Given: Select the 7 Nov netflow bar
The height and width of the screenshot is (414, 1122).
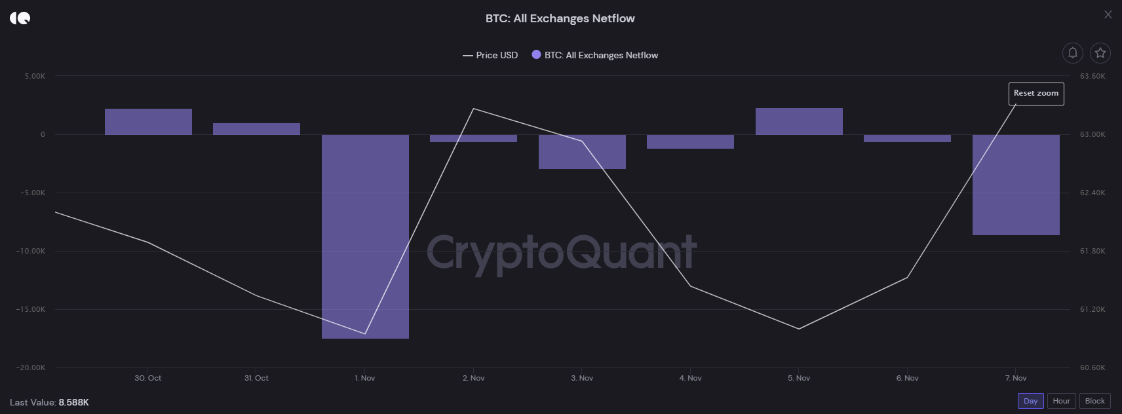Looking at the screenshot, I should point(1016,185).
